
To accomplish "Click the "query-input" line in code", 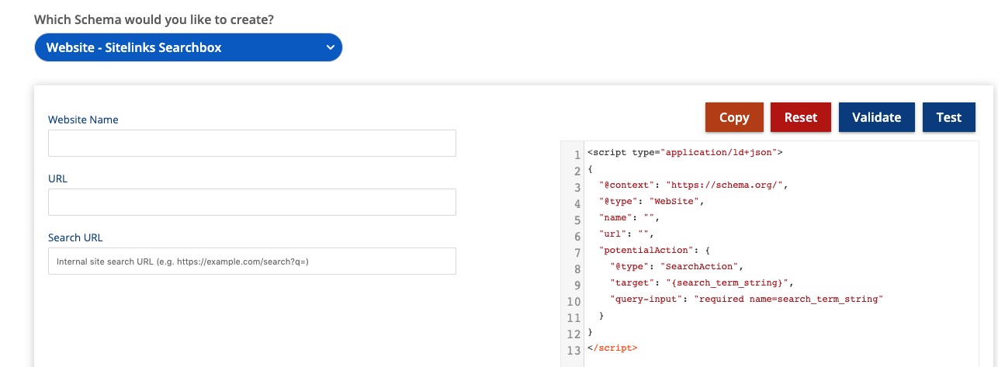I will 747,299.
